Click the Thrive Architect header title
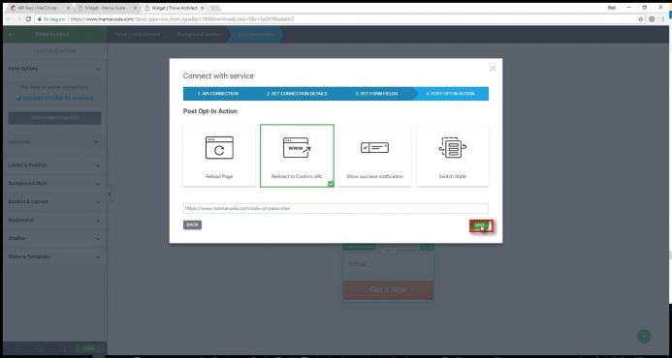Image resolution: width=672 pixels, height=358 pixels. tap(51, 34)
